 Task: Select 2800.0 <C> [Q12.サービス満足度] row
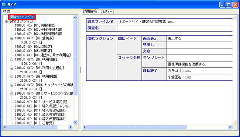(x=41, y=102)
